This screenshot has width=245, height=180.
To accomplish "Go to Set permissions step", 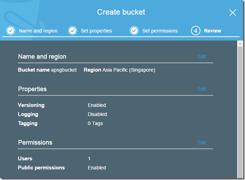I will (160, 31).
